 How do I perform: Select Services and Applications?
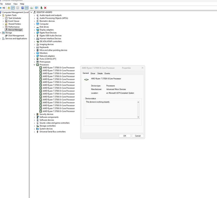point(16,38)
